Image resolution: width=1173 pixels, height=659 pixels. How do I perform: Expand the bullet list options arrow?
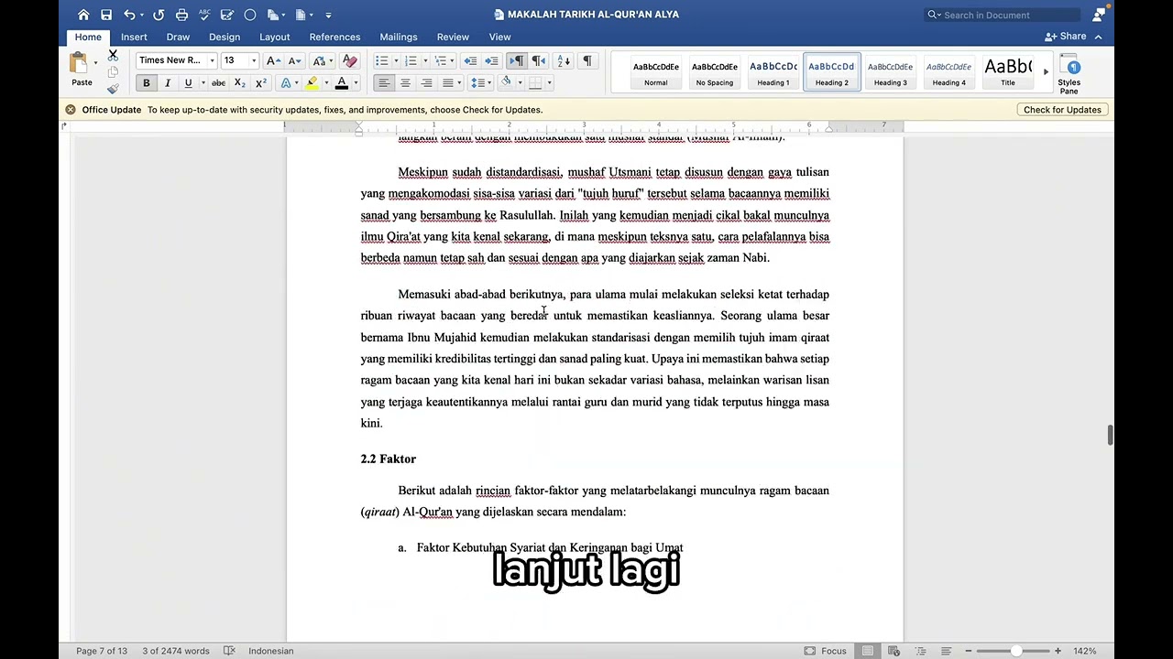[396, 60]
